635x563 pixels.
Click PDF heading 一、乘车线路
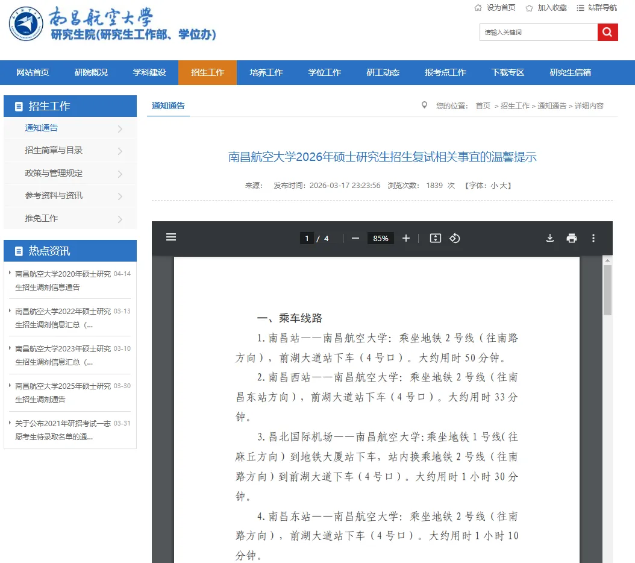click(290, 318)
